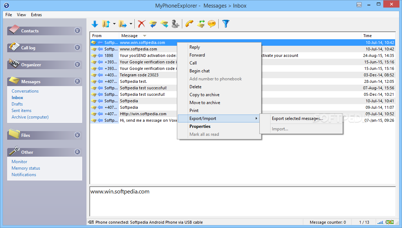Click the red X delete icon
Viewport: 402px width, 228px height.
(x=142, y=24)
